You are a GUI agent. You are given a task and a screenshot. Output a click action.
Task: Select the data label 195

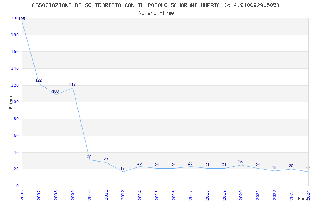(22, 19)
